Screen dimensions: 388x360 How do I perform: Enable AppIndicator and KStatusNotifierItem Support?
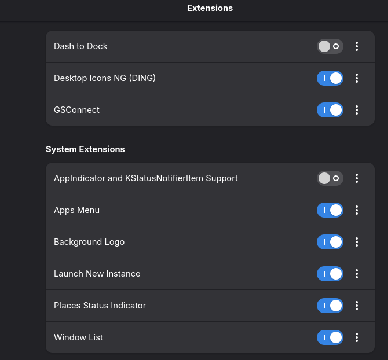click(x=330, y=178)
